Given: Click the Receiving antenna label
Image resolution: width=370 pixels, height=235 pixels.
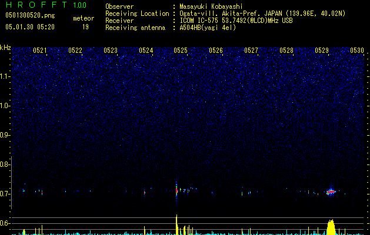Looking at the screenshot, I should (x=135, y=28).
